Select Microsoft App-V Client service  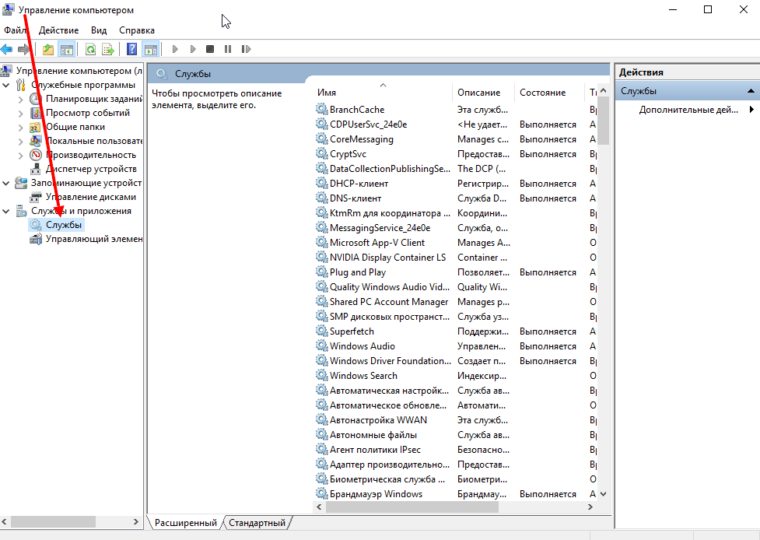coord(377,243)
